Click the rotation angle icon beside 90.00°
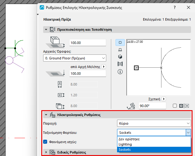 [131, 106]
